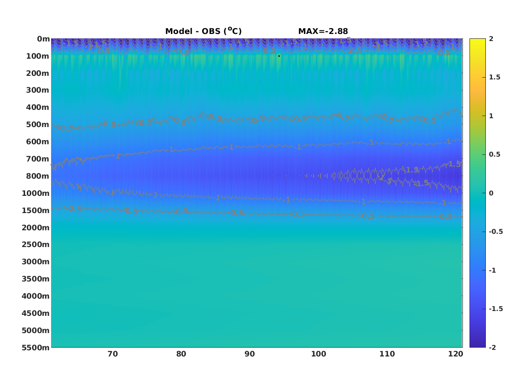The width and height of the screenshot is (514, 386).
Task: Click the dark purple bottom of the colorbar
Action: tap(477, 345)
